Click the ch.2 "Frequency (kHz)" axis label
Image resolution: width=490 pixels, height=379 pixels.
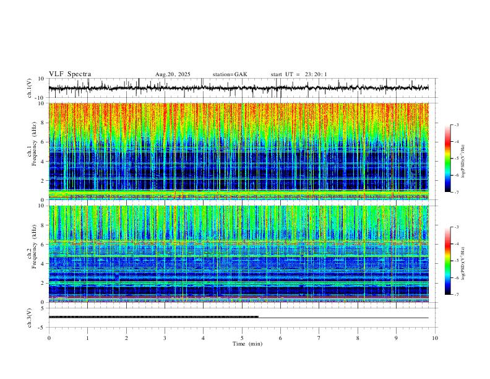tap(34, 246)
